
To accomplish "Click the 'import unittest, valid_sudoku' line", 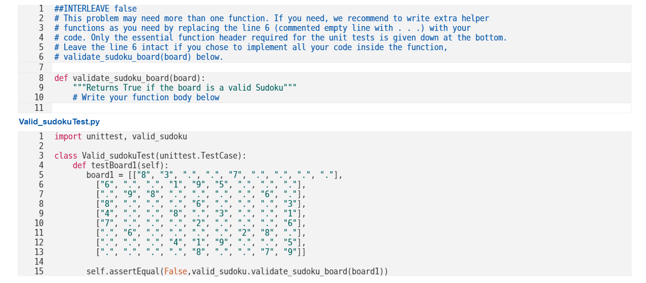I will (x=121, y=136).
